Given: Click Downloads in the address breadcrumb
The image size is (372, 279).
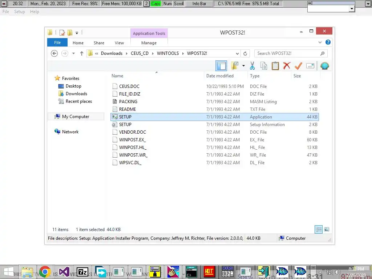Looking at the screenshot, I should (x=112, y=53).
